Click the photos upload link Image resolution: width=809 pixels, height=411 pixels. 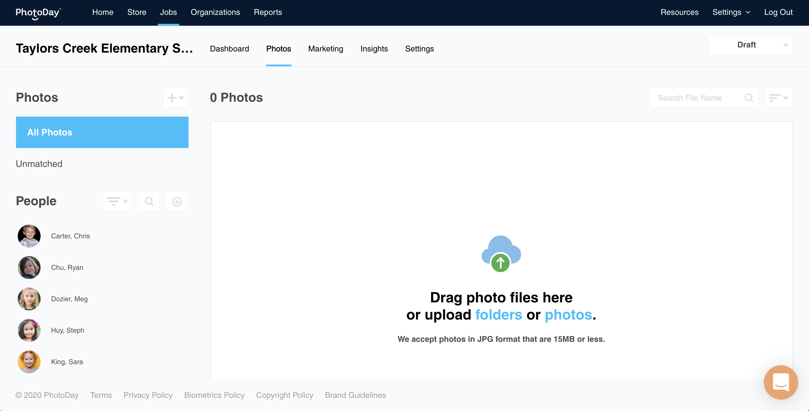coord(568,314)
